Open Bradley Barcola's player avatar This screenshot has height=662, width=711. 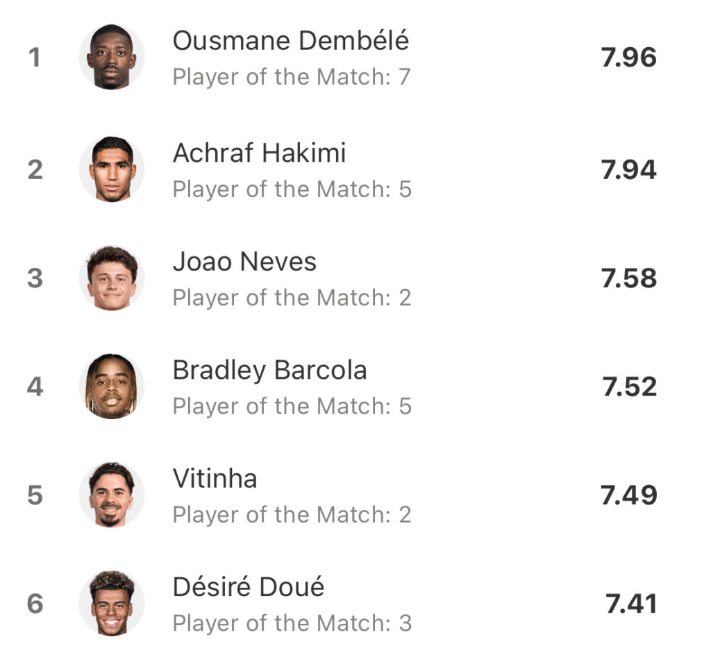112,387
